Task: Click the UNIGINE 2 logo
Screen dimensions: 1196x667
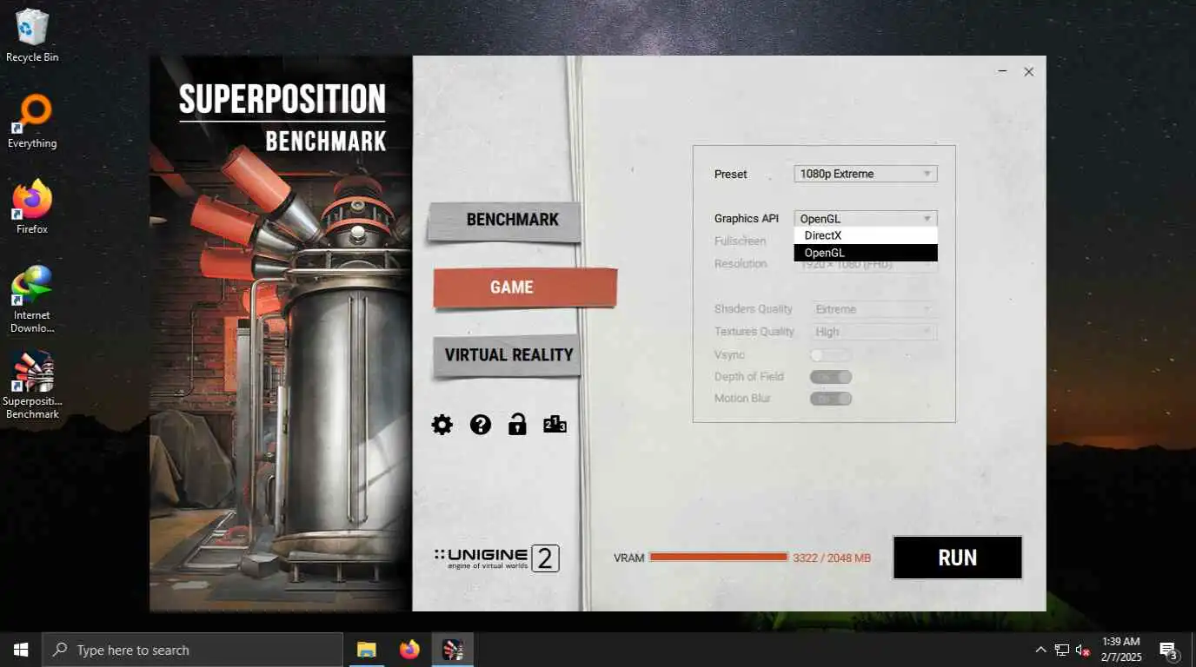Action: click(x=496, y=558)
